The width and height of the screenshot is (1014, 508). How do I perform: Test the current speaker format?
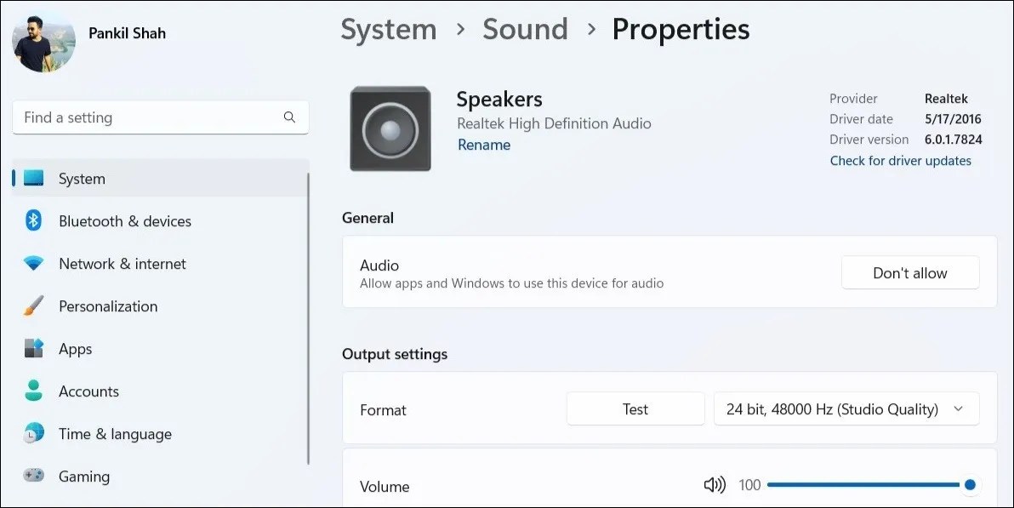635,408
